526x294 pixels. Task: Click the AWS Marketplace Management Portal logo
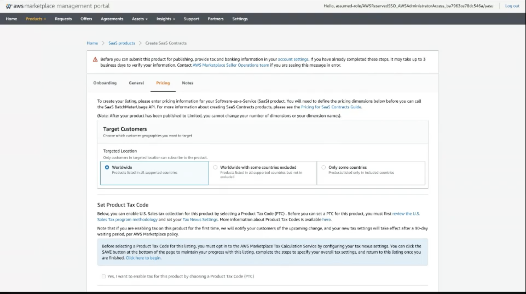tap(57, 6)
